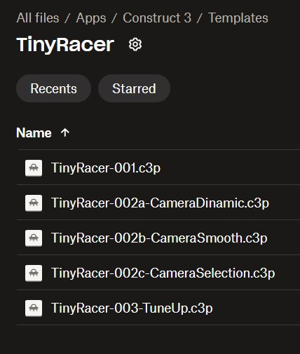The width and height of the screenshot is (300, 354).
Task: Open TinyRacer-002b-CameraSmooth.c3p file name
Action: tap(159, 238)
